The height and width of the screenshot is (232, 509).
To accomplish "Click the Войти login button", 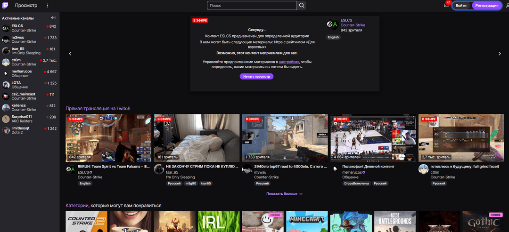I will (461, 6).
